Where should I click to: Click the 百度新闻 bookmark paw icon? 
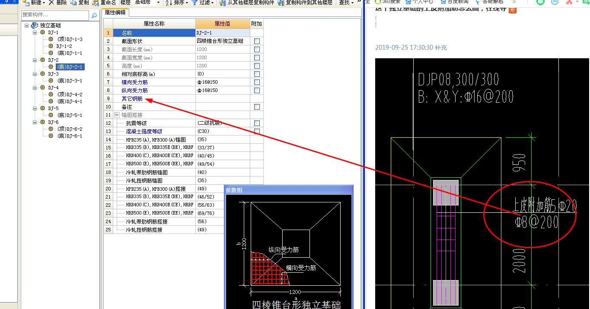point(443,2)
